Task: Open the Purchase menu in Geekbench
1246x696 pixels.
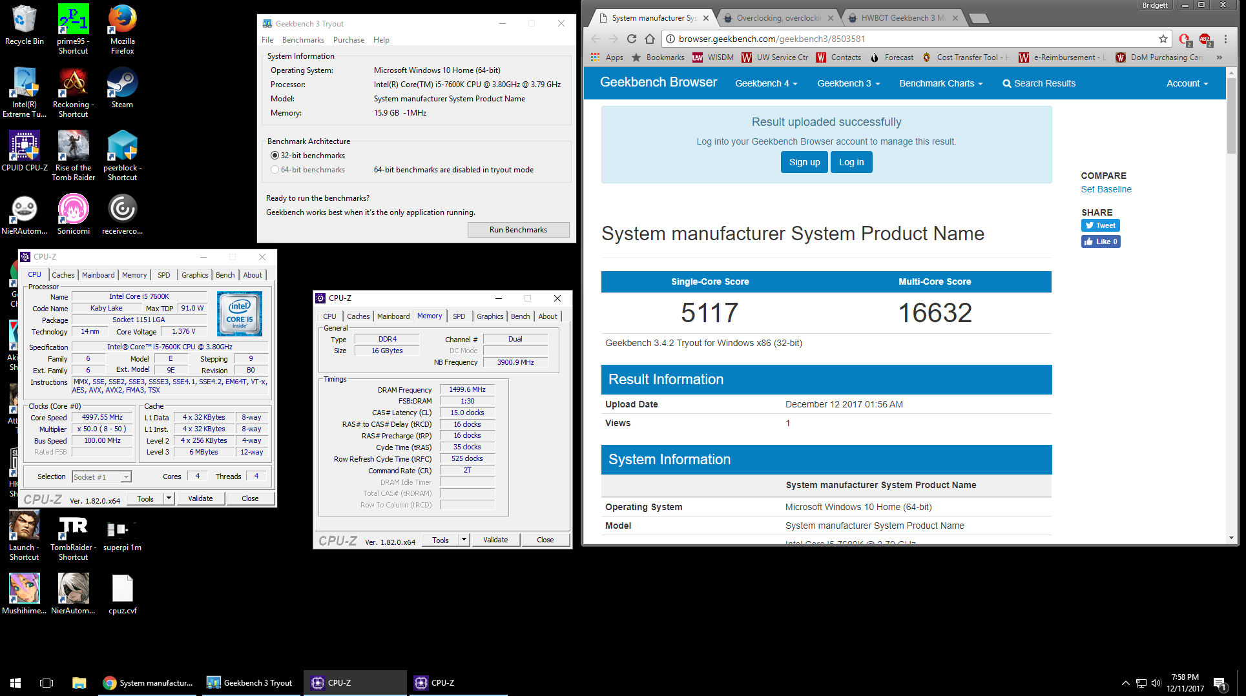Action: (349, 40)
